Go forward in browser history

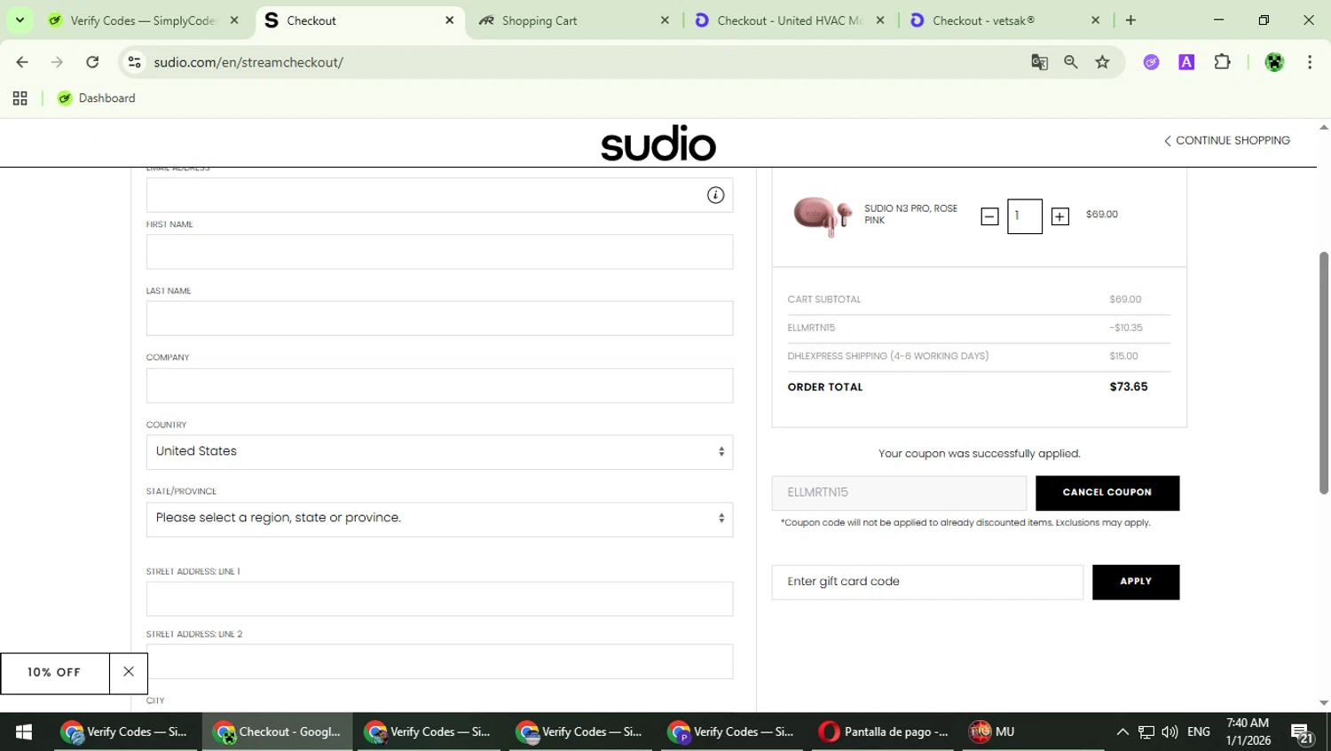pyautogui.click(x=57, y=62)
